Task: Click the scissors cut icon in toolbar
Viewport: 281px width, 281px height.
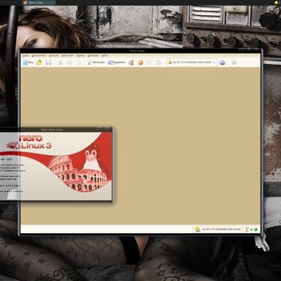Action: [60, 63]
